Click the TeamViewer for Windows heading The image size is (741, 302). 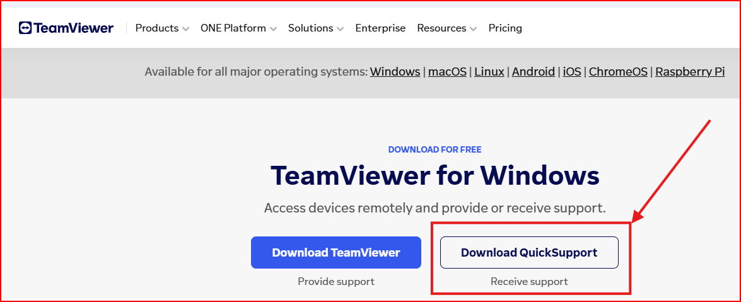point(435,176)
